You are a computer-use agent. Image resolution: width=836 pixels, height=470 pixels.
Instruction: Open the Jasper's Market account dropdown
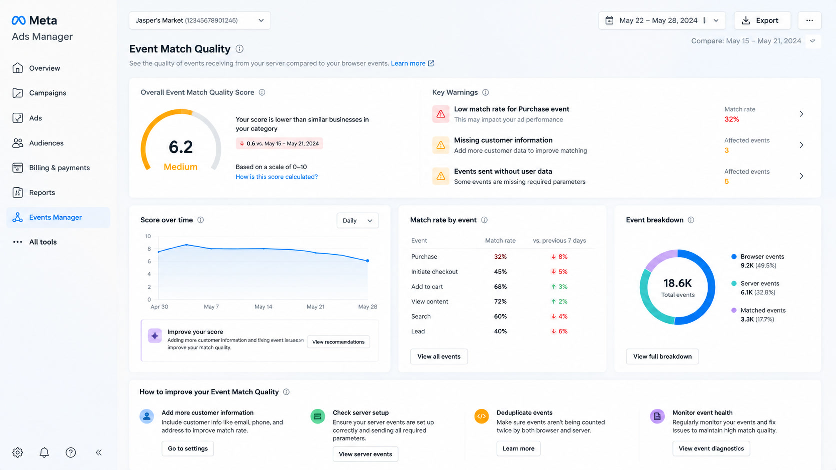200,20
